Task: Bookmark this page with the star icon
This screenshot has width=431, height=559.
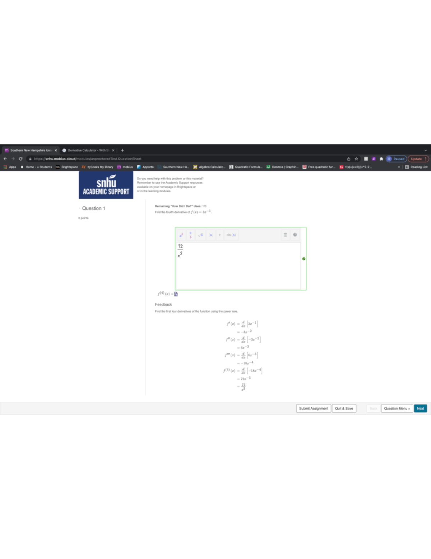Action: (x=356, y=159)
